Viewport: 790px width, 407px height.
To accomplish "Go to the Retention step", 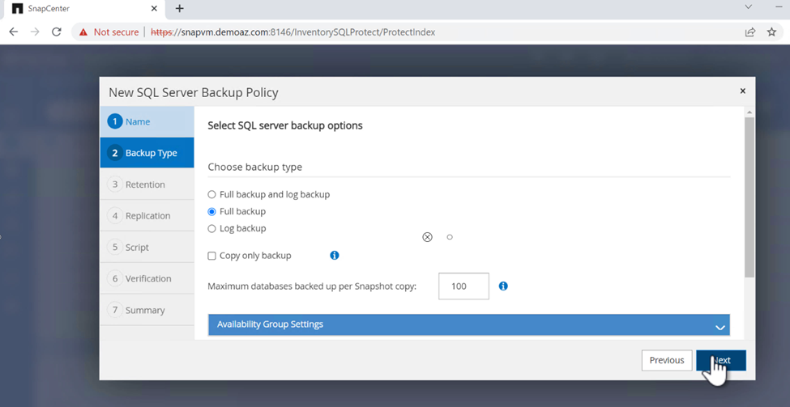I will (145, 184).
